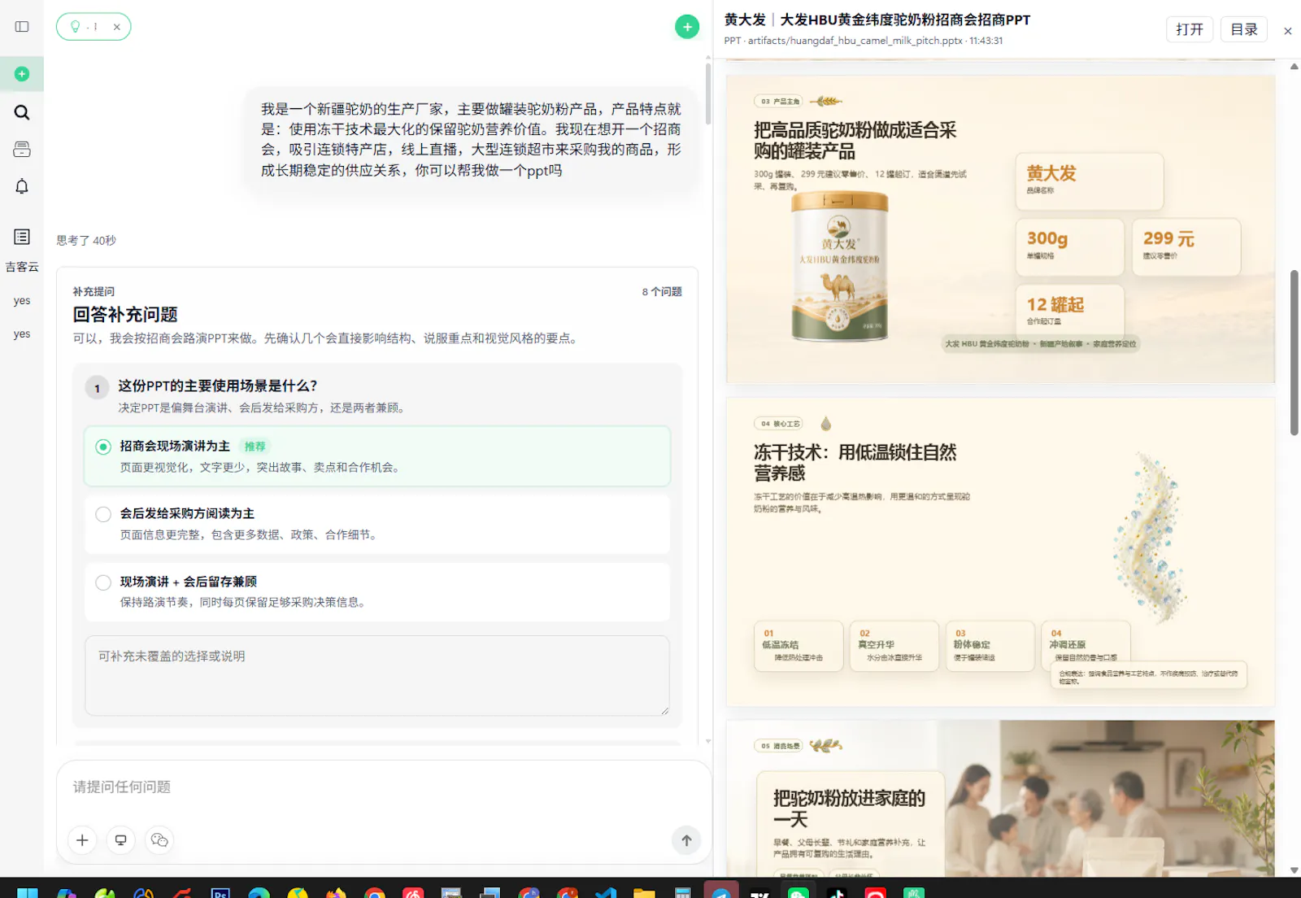Click the monitor icon in input bar
This screenshot has width=1301, height=898.
[x=120, y=840]
